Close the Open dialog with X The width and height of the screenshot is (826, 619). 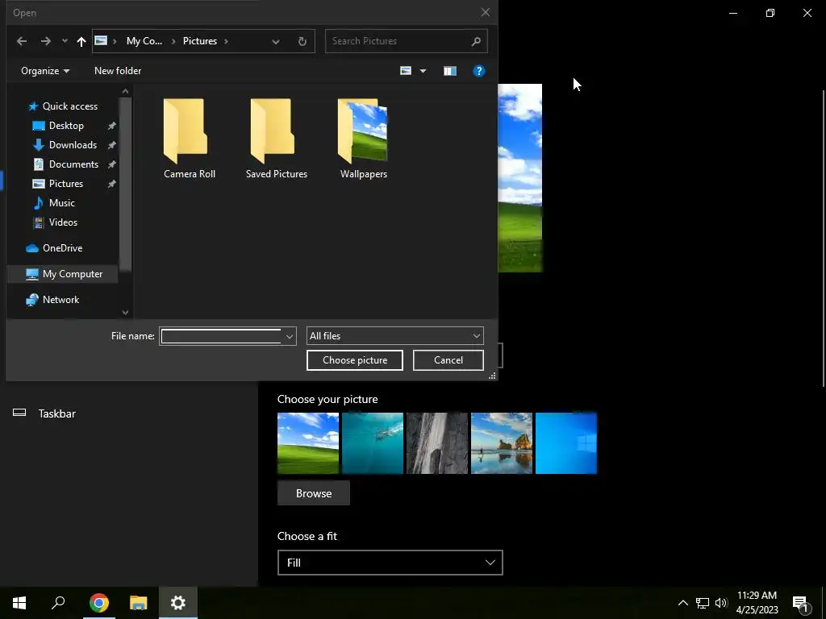click(x=485, y=12)
